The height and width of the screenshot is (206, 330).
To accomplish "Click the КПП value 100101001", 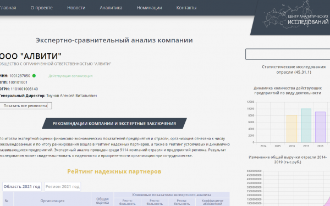I will pos(18,82).
